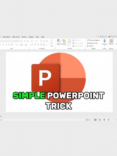Toggle text shadow formatting
Viewport: 117px width, 156px height.
click(6, 45)
